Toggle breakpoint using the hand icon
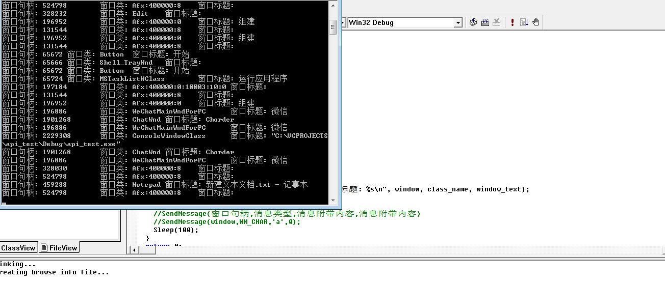 pyautogui.click(x=536, y=22)
